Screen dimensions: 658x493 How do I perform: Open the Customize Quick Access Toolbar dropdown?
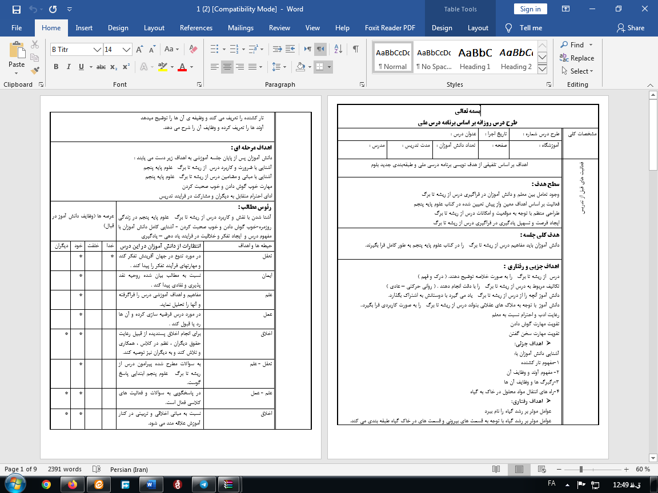(x=70, y=9)
